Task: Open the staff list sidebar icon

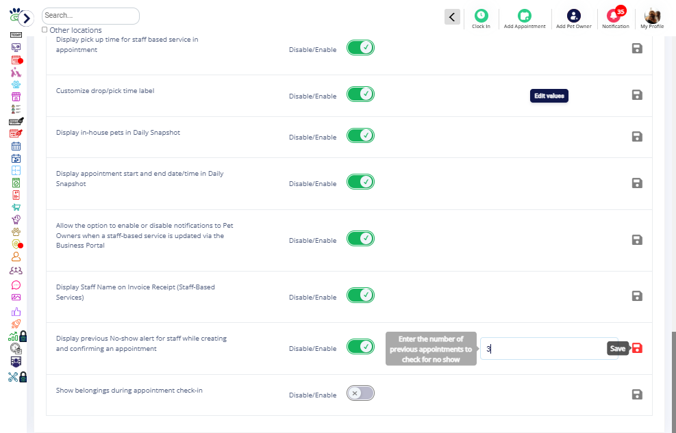Action: pos(16,109)
